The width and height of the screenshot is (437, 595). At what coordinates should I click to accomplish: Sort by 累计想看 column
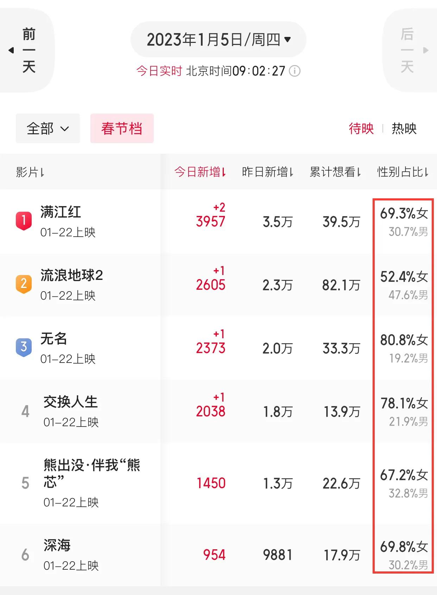coord(335,172)
